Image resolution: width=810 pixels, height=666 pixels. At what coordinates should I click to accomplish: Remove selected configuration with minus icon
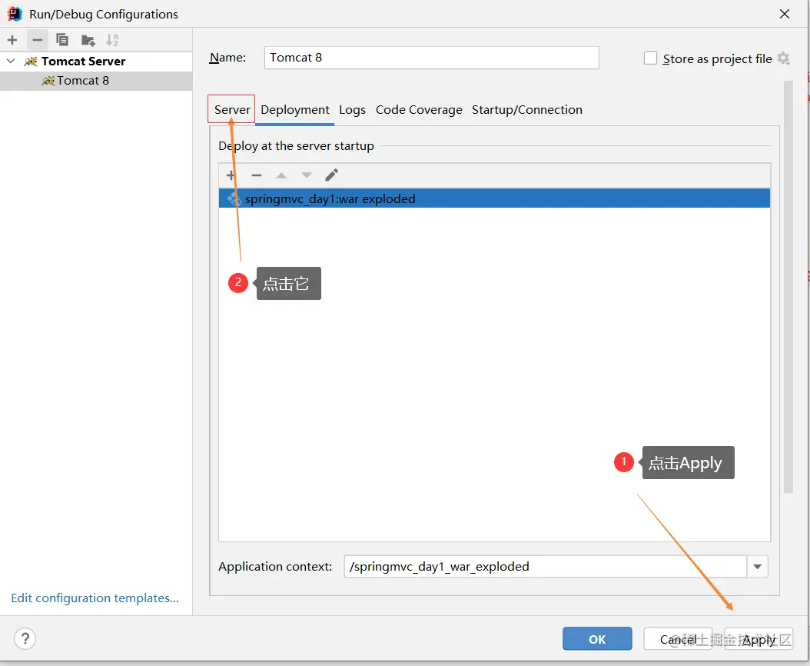37,40
